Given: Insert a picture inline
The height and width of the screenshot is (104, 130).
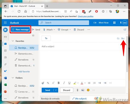Looking at the screenshot, I should point(83,90).
